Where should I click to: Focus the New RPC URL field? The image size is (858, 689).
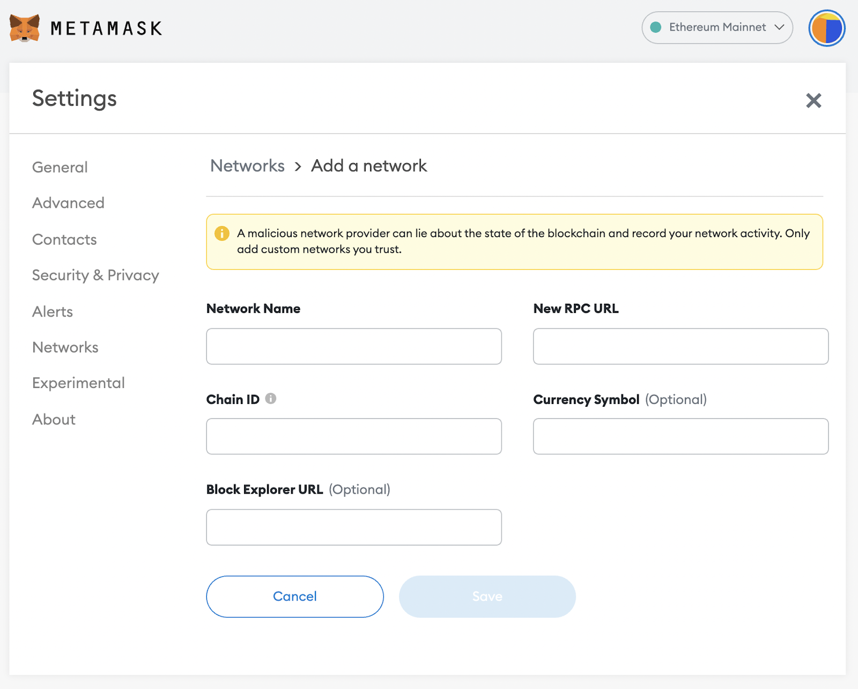(681, 346)
